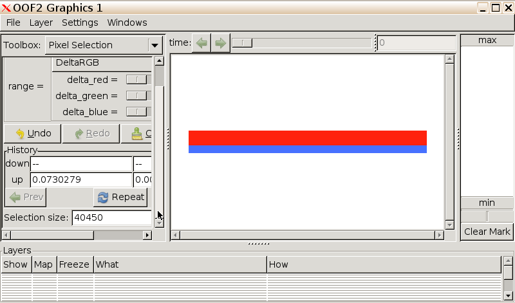Minimize the OOF2 Graphics window
The width and height of the screenshot is (515, 303).
[482, 8]
